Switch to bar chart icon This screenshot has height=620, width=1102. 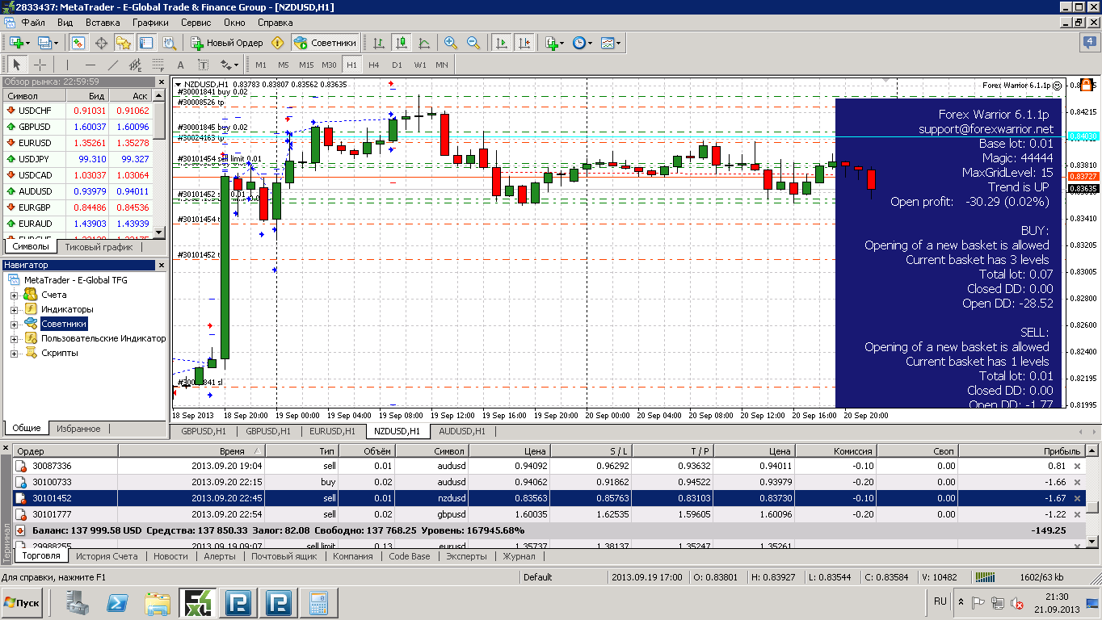[378, 43]
